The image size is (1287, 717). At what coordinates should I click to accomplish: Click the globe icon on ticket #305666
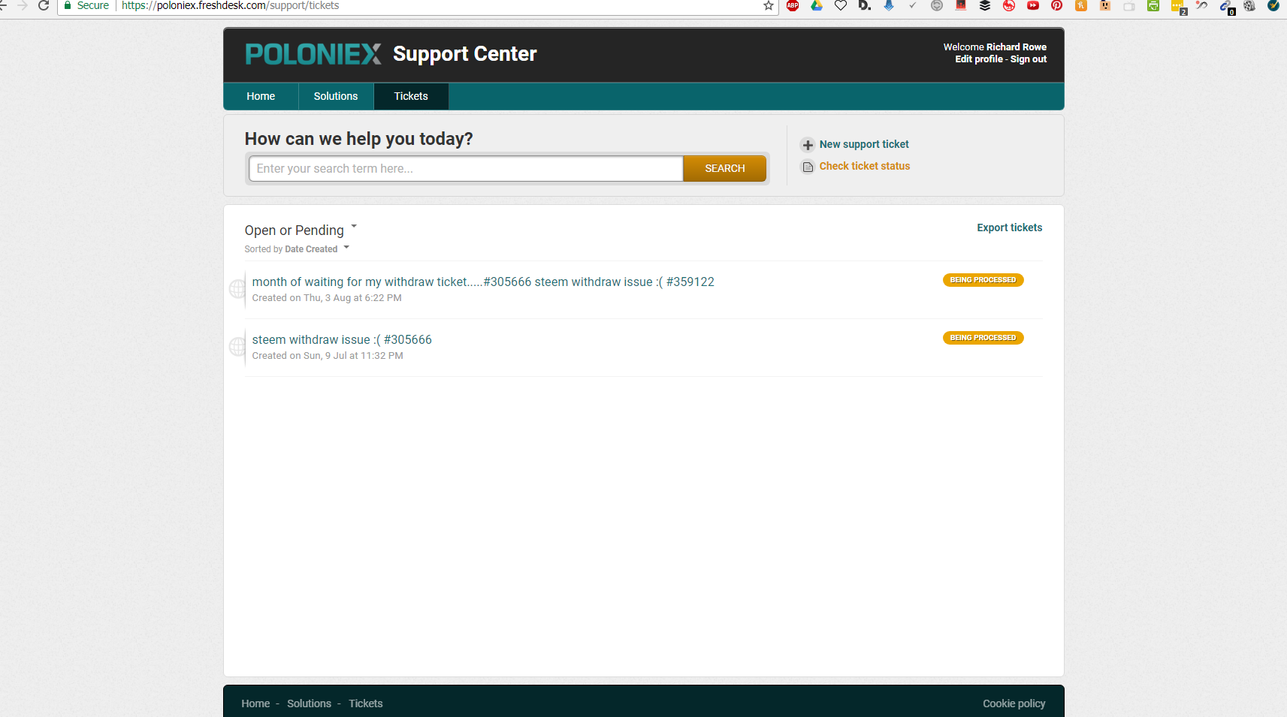coord(237,346)
